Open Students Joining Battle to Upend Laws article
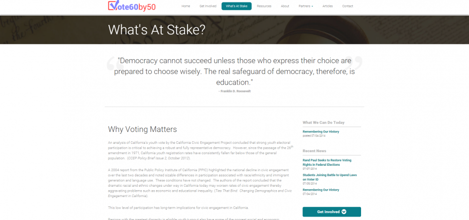Image resolution: width=469 pixels, height=220 pixels. (x=330, y=177)
